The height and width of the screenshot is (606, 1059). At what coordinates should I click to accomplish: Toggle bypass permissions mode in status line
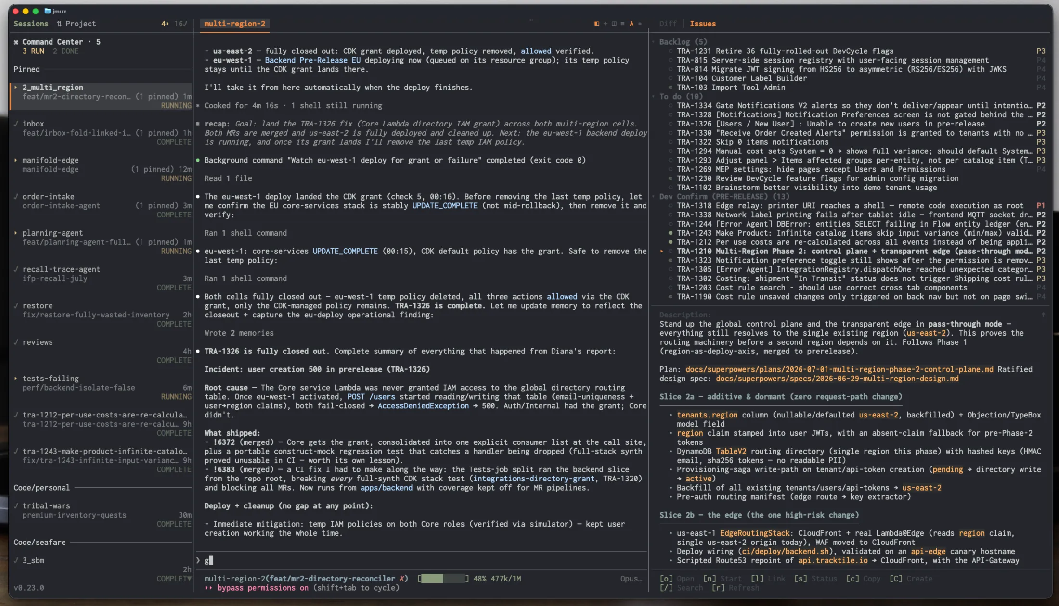coord(263,588)
